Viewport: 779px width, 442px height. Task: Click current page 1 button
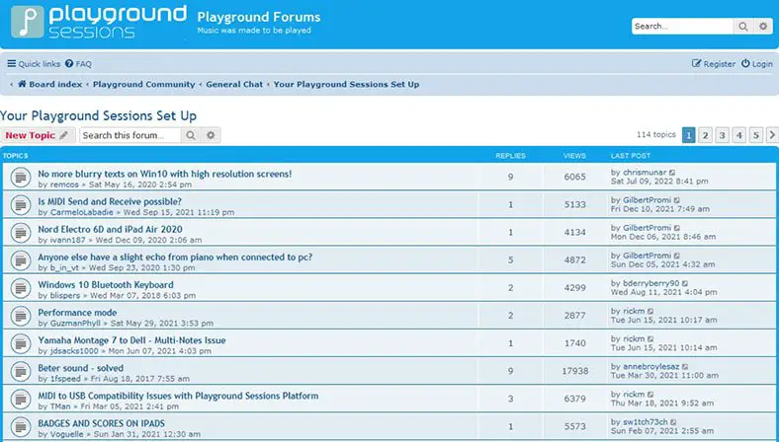[689, 135]
